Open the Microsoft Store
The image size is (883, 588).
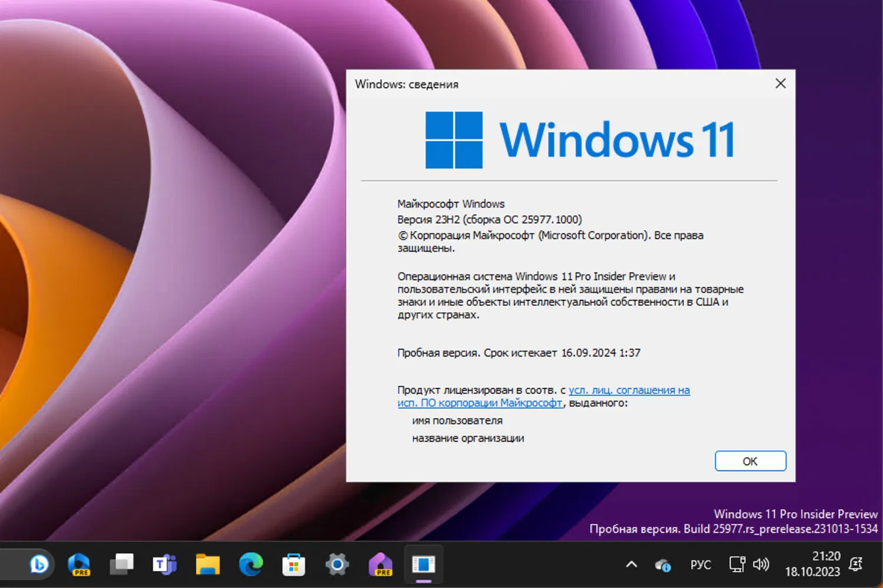[x=294, y=563]
